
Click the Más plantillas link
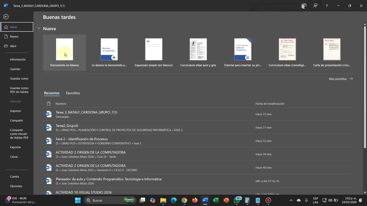(x=341, y=79)
